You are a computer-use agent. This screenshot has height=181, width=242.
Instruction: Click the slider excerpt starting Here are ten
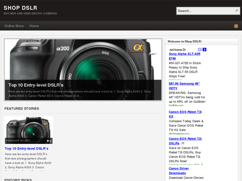[x=80, y=94]
